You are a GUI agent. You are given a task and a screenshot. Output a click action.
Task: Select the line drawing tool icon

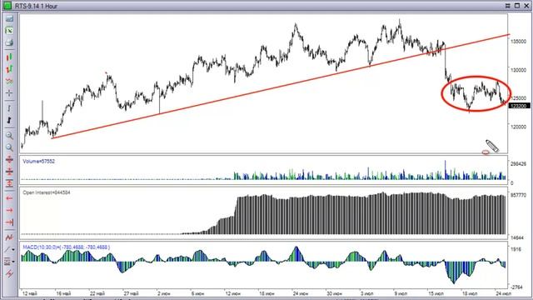(x=7, y=250)
